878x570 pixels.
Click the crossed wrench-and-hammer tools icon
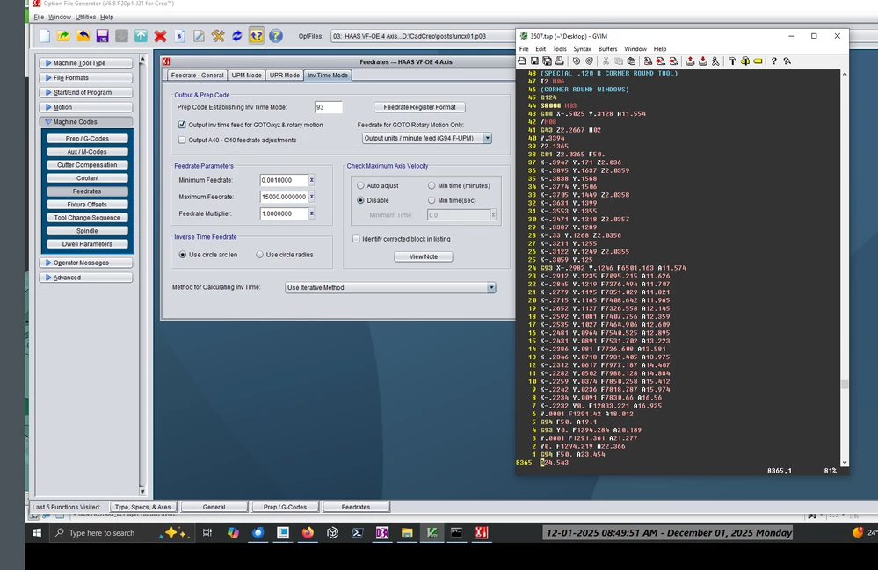(x=218, y=36)
